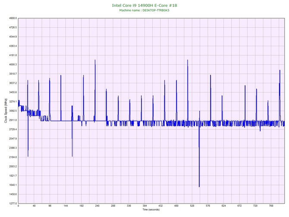Click the Time (seconds) axis label
The width and height of the screenshot is (289, 217).
click(x=151, y=210)
